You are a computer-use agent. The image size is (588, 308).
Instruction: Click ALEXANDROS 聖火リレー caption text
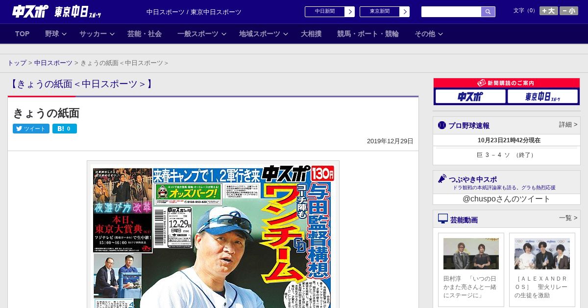[542, 287]
